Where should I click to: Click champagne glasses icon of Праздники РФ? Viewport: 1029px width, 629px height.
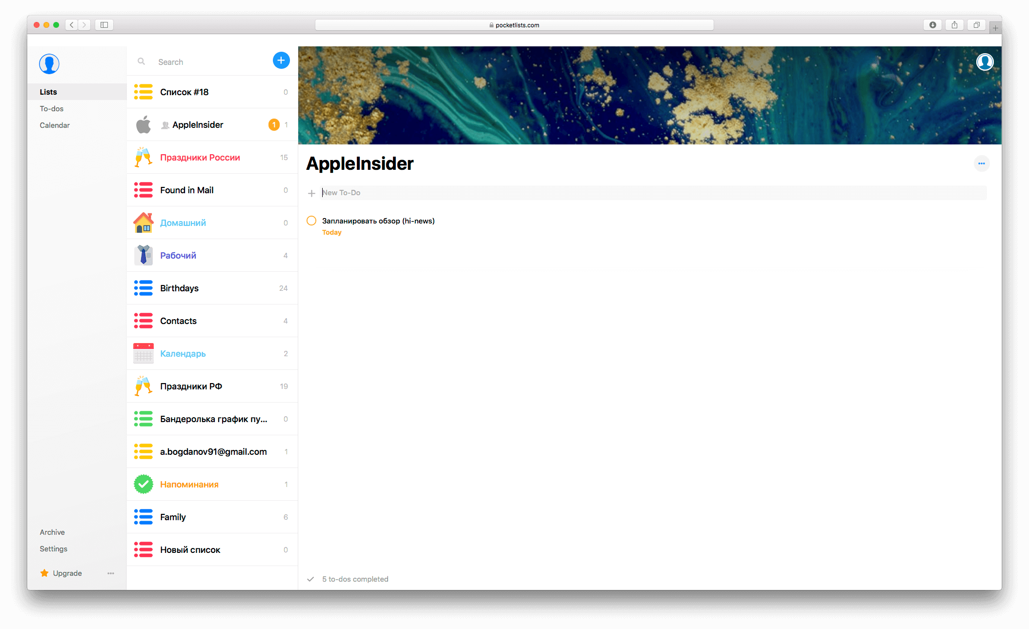(144, 386)
